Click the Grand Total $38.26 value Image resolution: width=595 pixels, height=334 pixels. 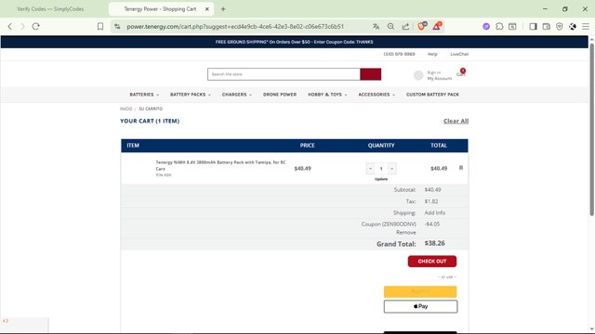coord(434,243)
